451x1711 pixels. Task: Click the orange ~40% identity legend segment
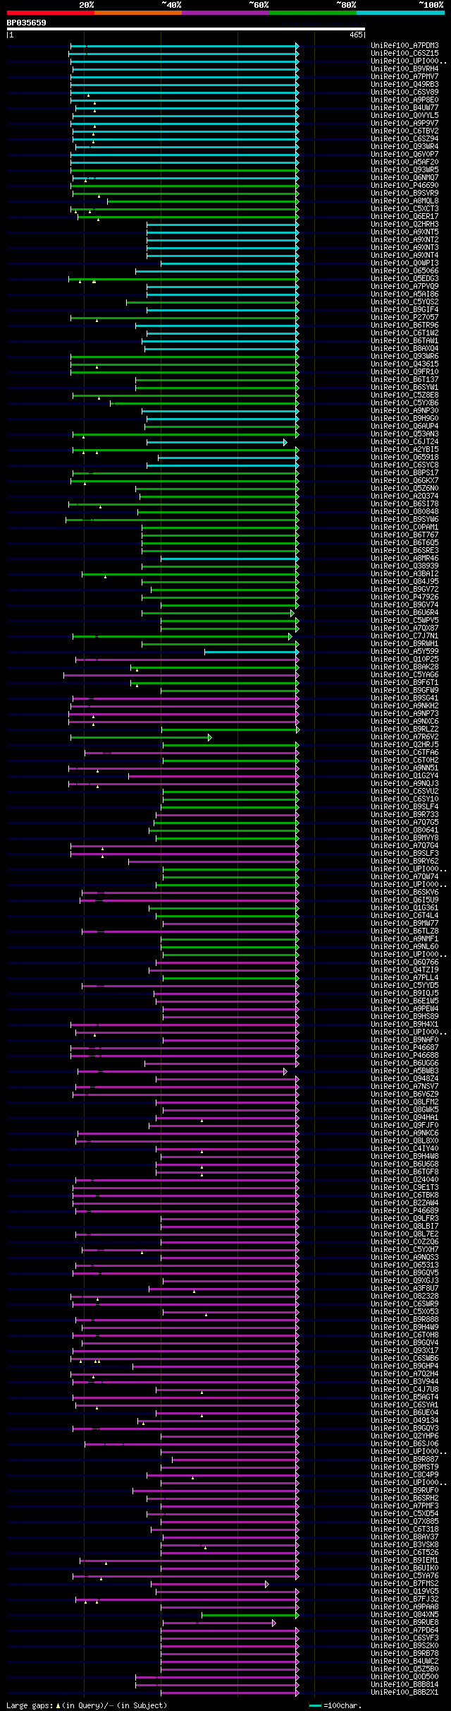point(138,13)
